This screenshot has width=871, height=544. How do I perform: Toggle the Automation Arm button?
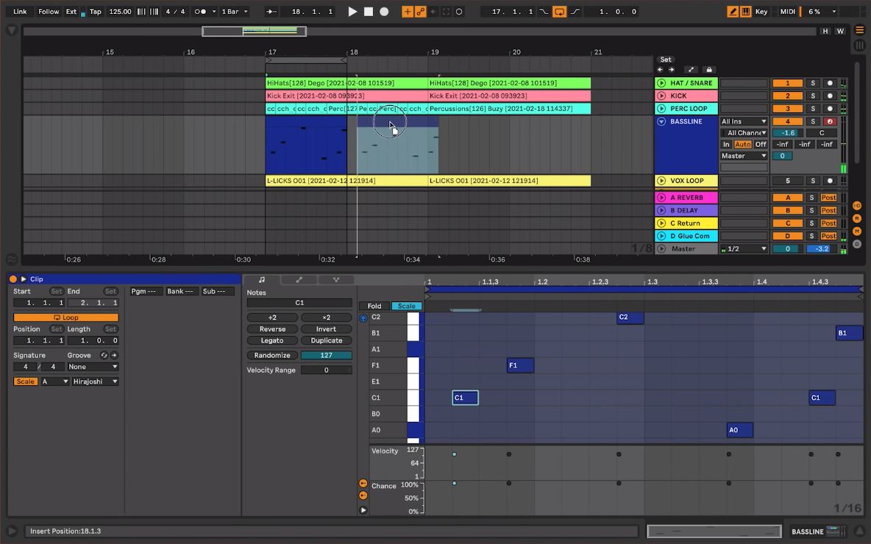tap(420, 12)
